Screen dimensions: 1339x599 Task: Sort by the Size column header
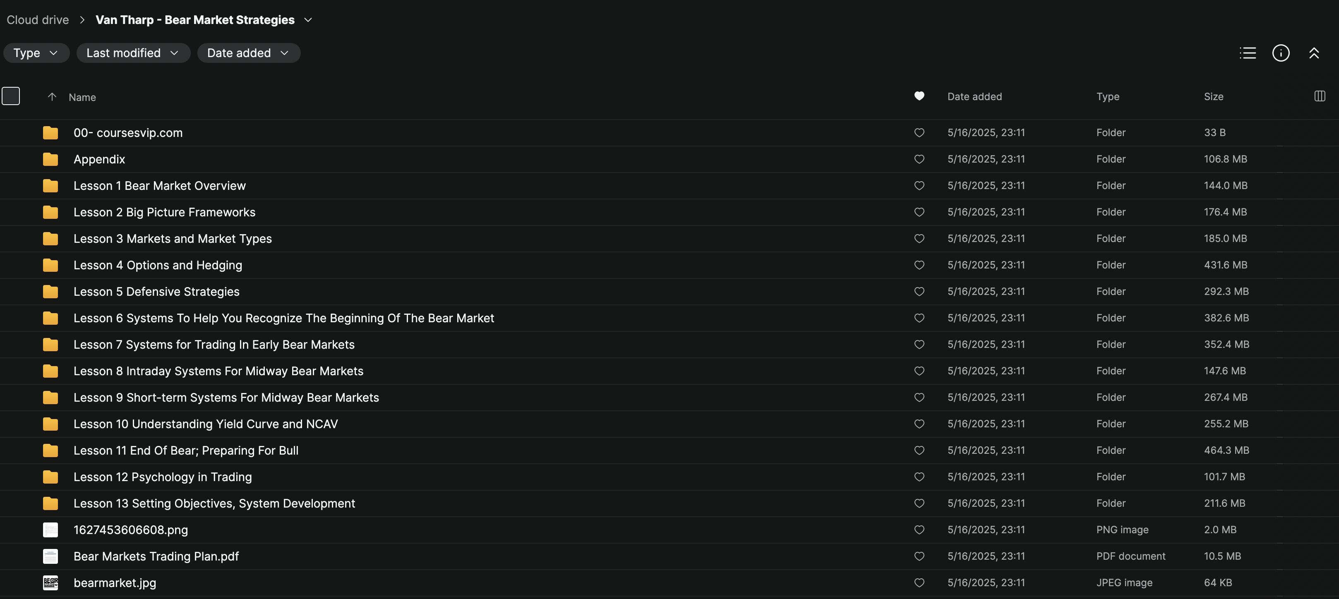click(x=1213, y=97)
